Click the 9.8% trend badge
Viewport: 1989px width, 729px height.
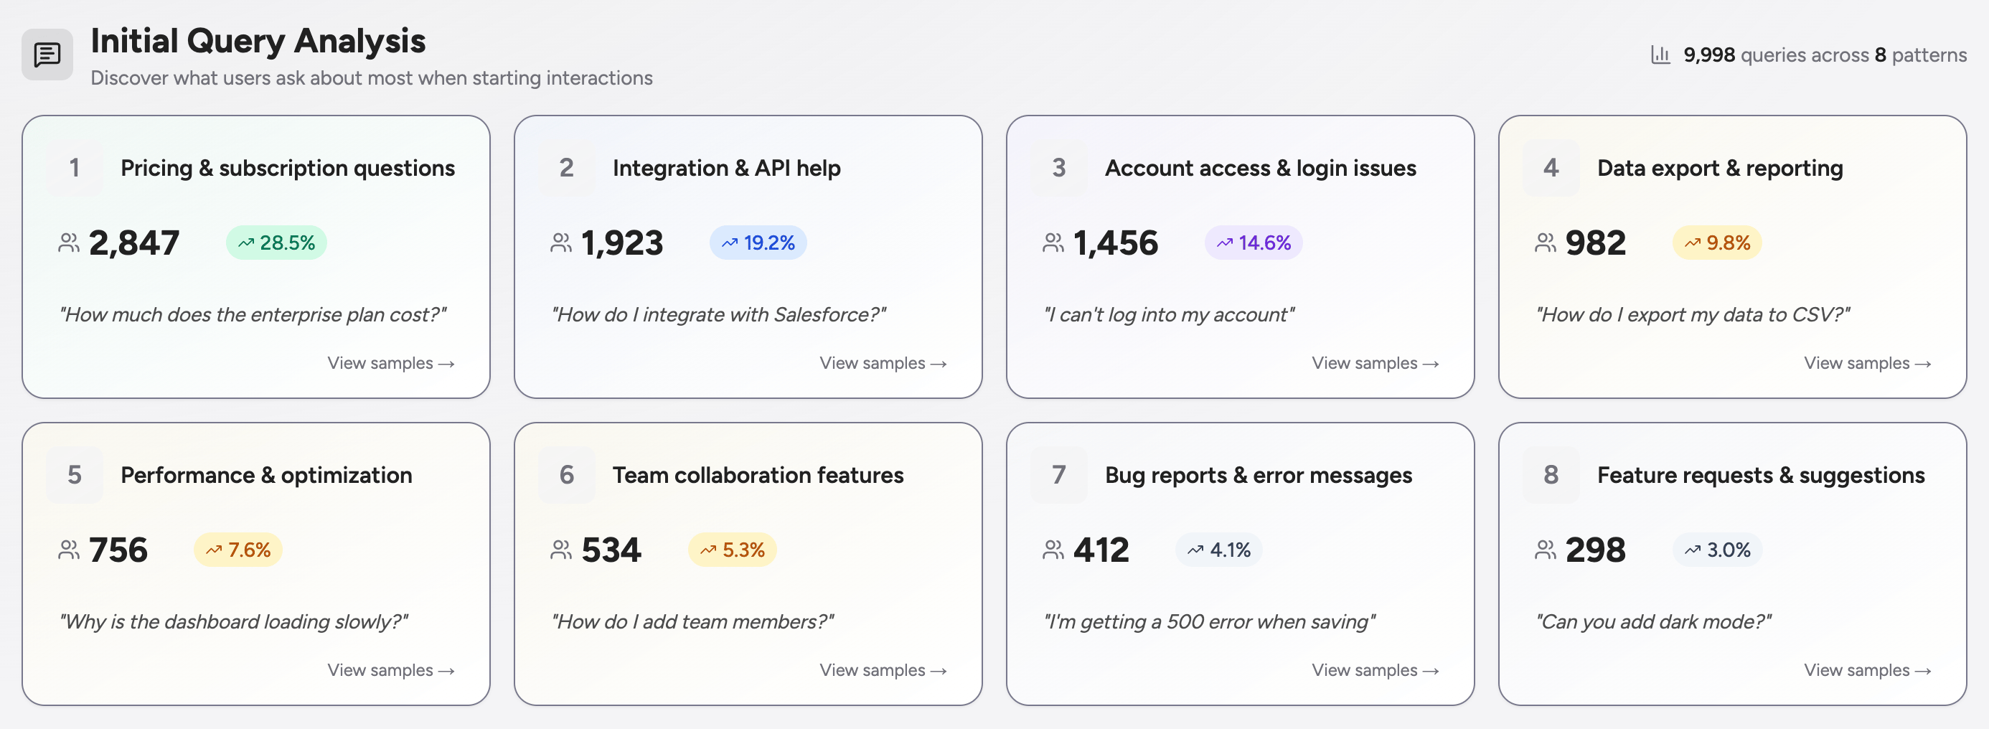pyautogui.click(x=1717, y=243)
